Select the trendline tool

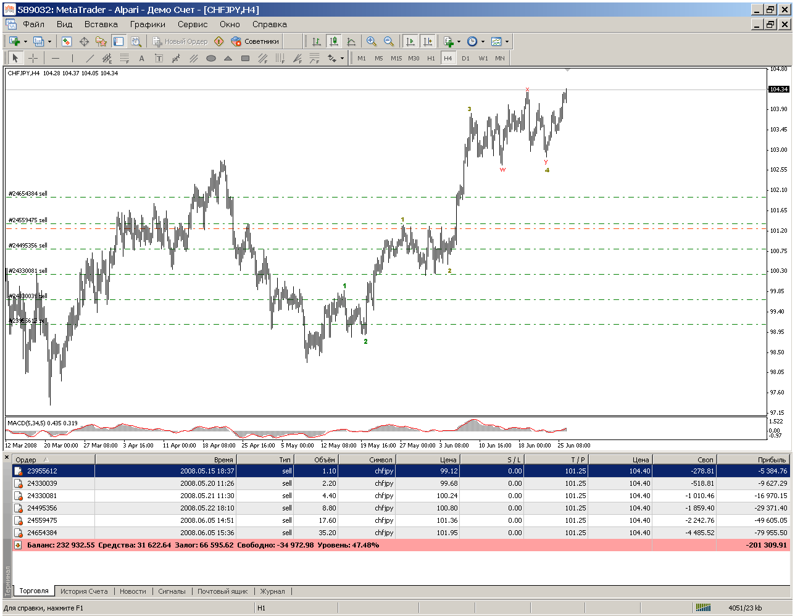pyautogui.click(x=89, y=58)
